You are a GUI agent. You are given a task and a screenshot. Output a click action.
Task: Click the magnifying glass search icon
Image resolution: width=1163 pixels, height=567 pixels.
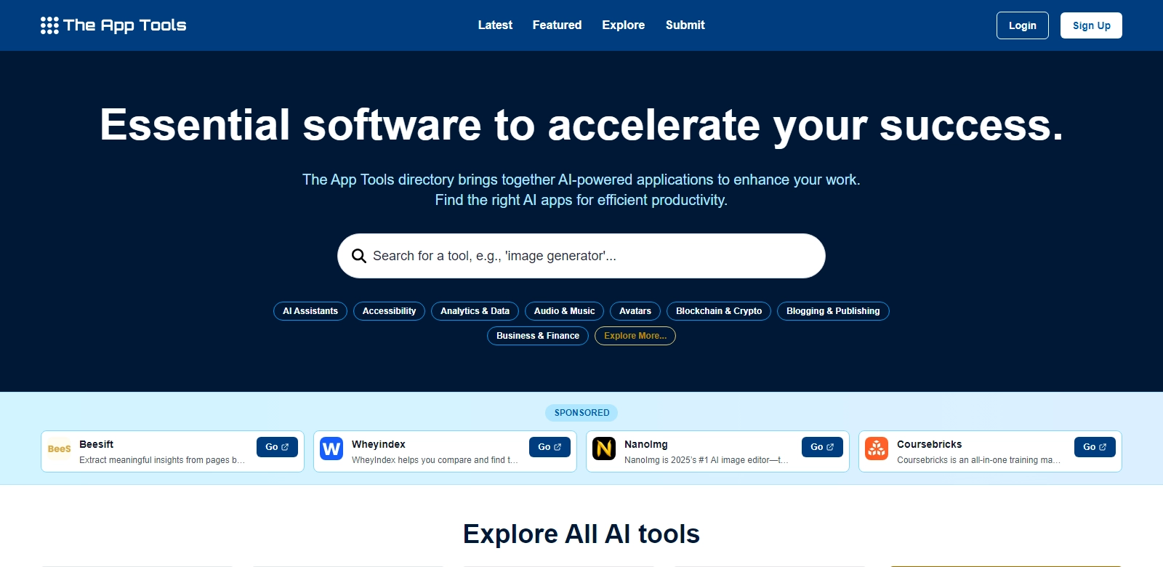tap(358, 256)
